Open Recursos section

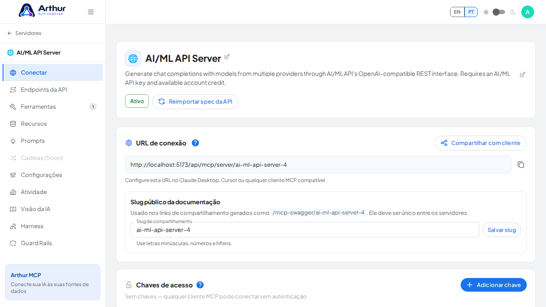[x=52, y=124]
